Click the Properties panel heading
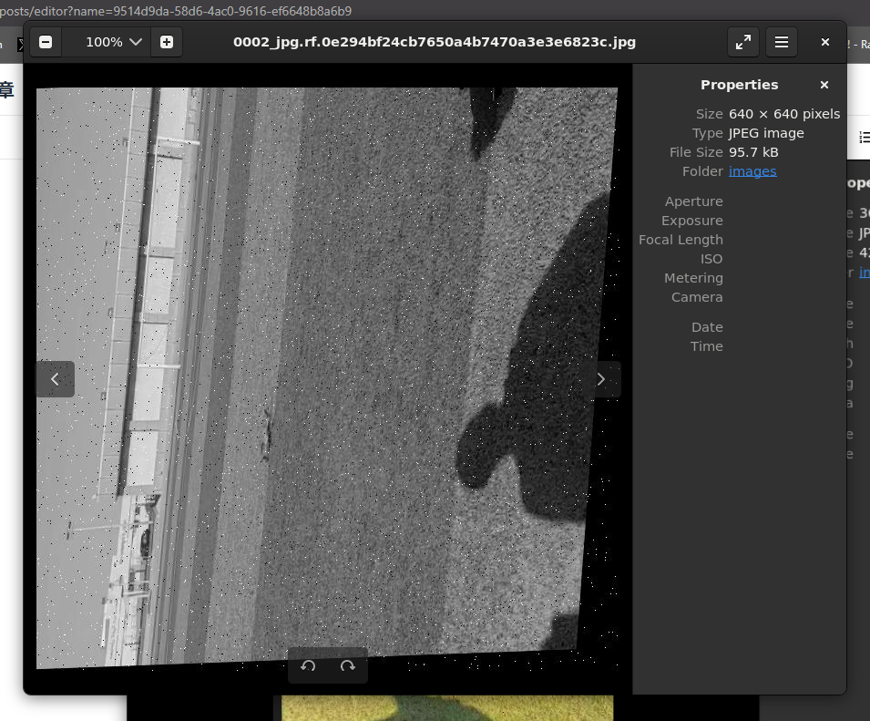Image resolution: width=870 pixels, height=721 pixels. (x=739, y=85)
